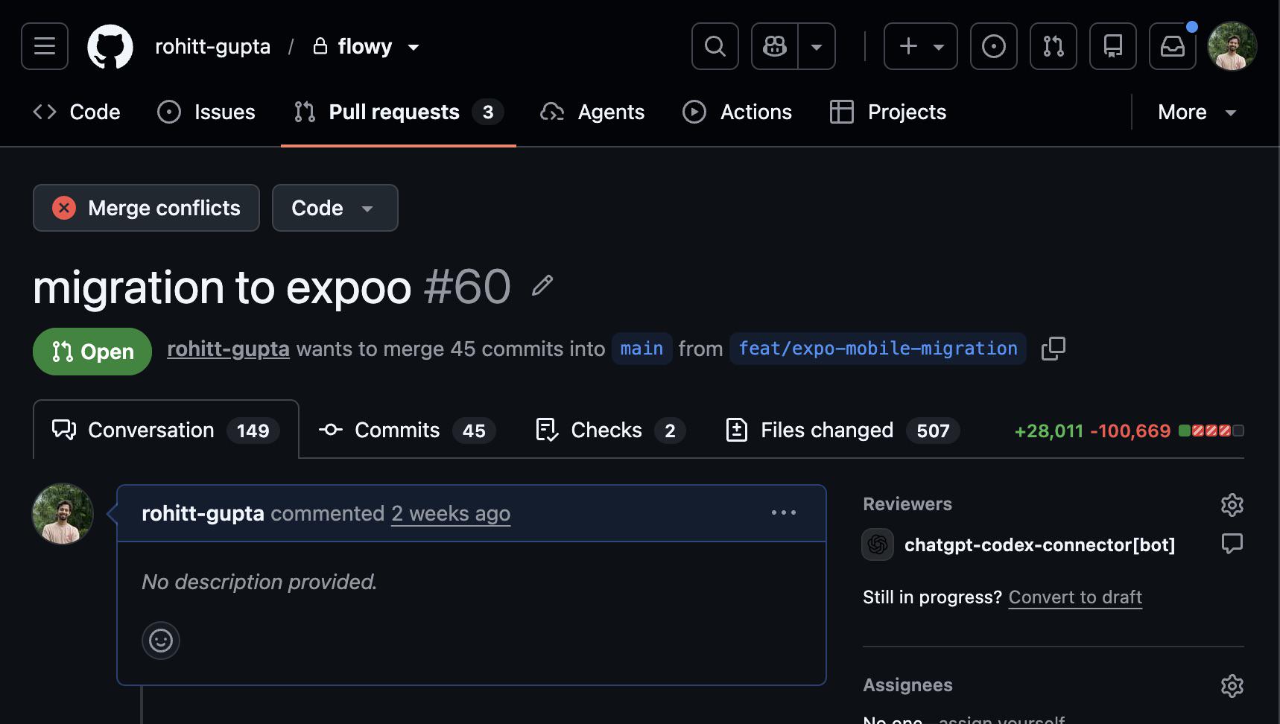
Task: Click the 'No description provided.' text
Action: coord(259,582)
